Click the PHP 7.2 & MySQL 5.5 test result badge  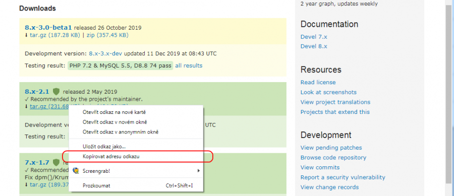pyautogui.click(x=120, y=66)
